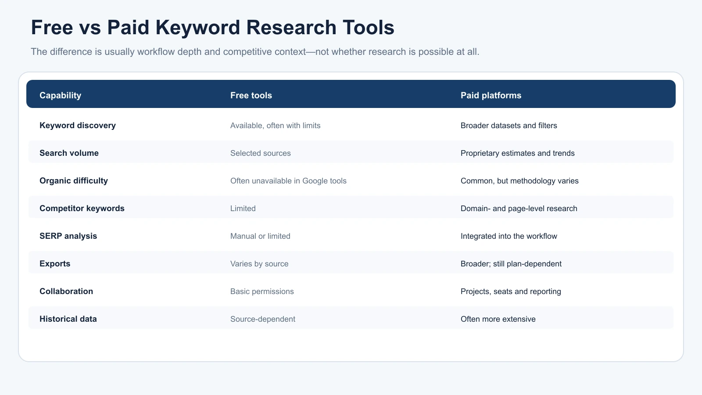Click the 'Selected sources' cell
Screen dimensions: 702x395
[x=260, y=153]
